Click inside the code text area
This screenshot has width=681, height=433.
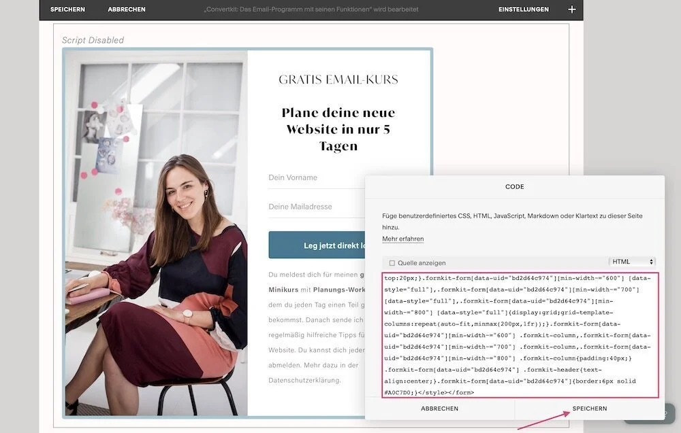pyautogui.click(x=520, y=335)
